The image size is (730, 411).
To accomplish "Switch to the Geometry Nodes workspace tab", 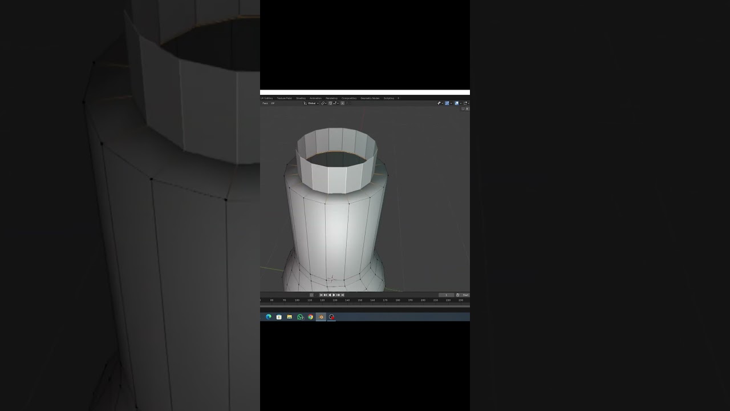I will click(x=370, y=98).
